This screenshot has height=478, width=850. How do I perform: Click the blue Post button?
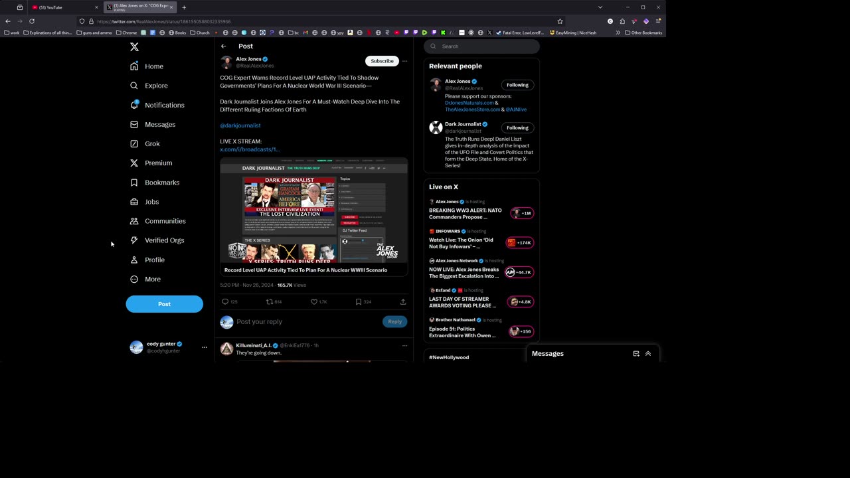click(x=164, y=304)
